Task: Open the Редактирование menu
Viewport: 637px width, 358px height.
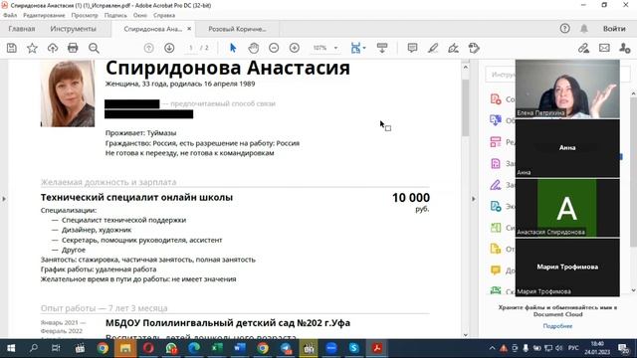Action: pos(44,15)
